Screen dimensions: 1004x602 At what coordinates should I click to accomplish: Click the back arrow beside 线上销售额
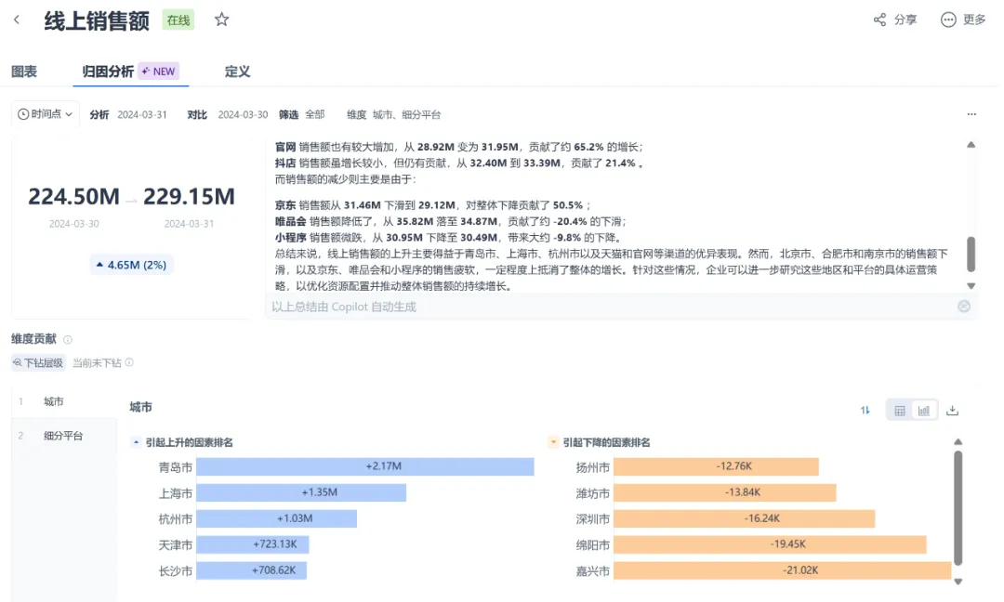[16, 19]
